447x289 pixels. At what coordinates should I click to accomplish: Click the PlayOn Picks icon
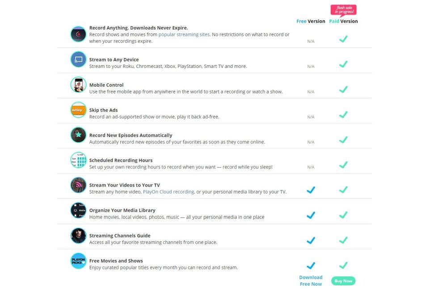pos(78,261)
